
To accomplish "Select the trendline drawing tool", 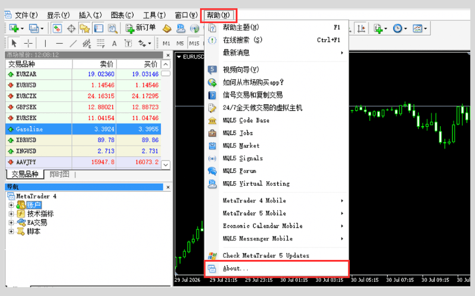I will [x=73, y=43].
